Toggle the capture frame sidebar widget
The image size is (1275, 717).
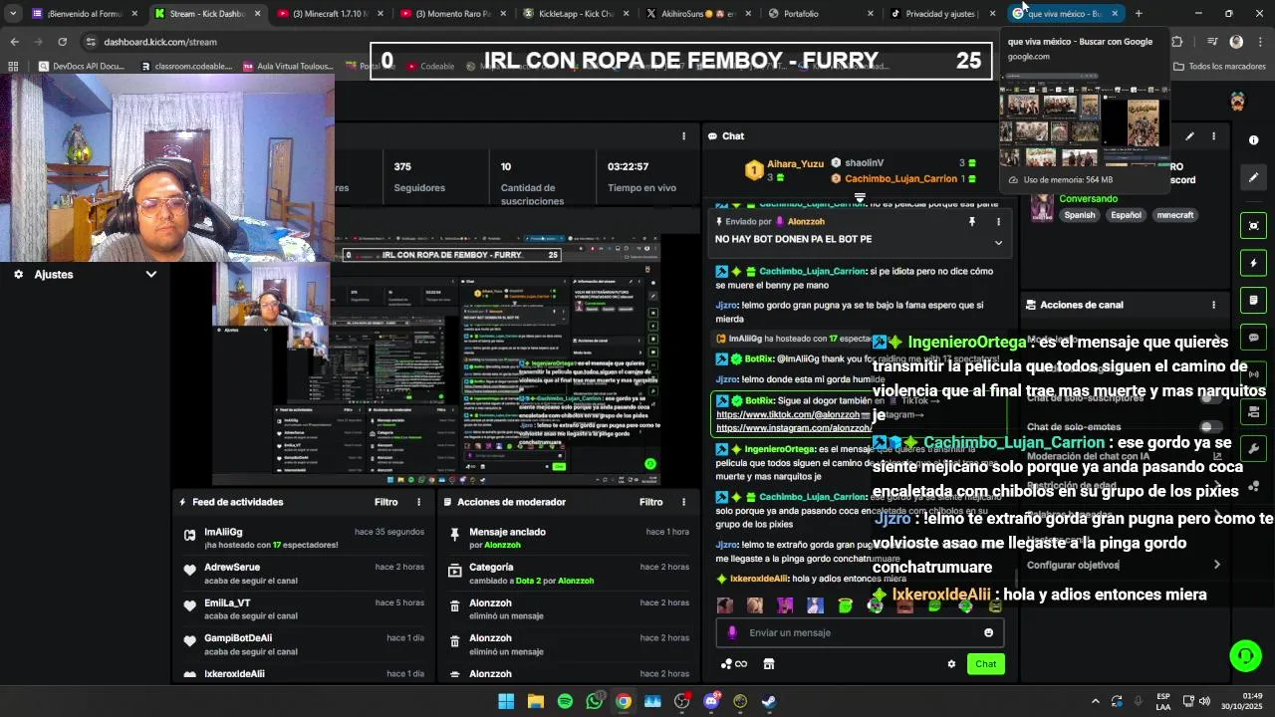(x=1253, y=226)
